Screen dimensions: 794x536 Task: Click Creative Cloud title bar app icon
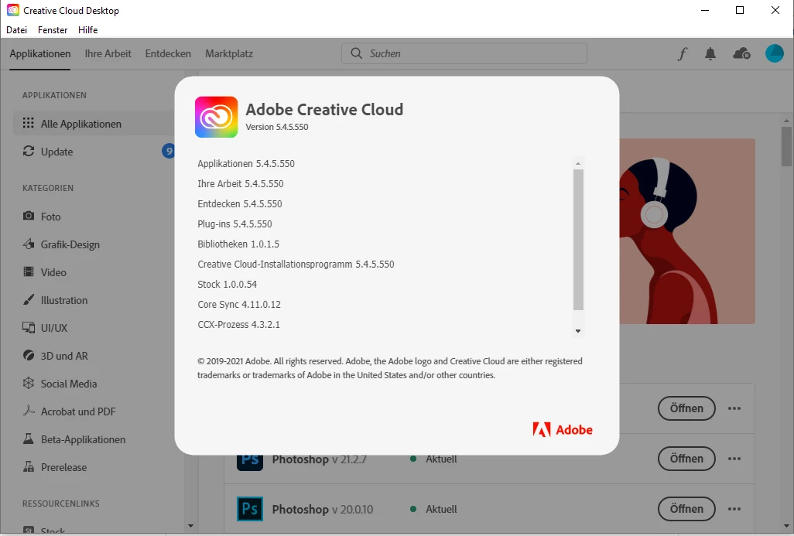(12, 10)
